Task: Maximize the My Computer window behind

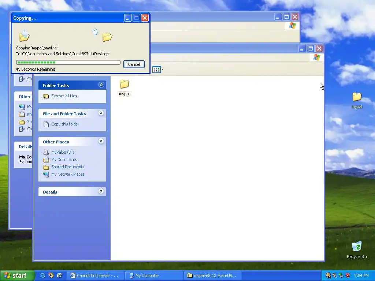Action: coord(286,17)
